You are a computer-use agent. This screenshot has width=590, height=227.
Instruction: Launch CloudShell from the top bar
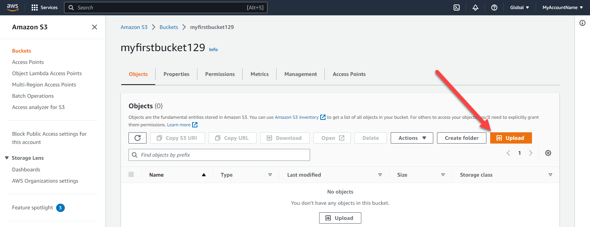(456, 7)
